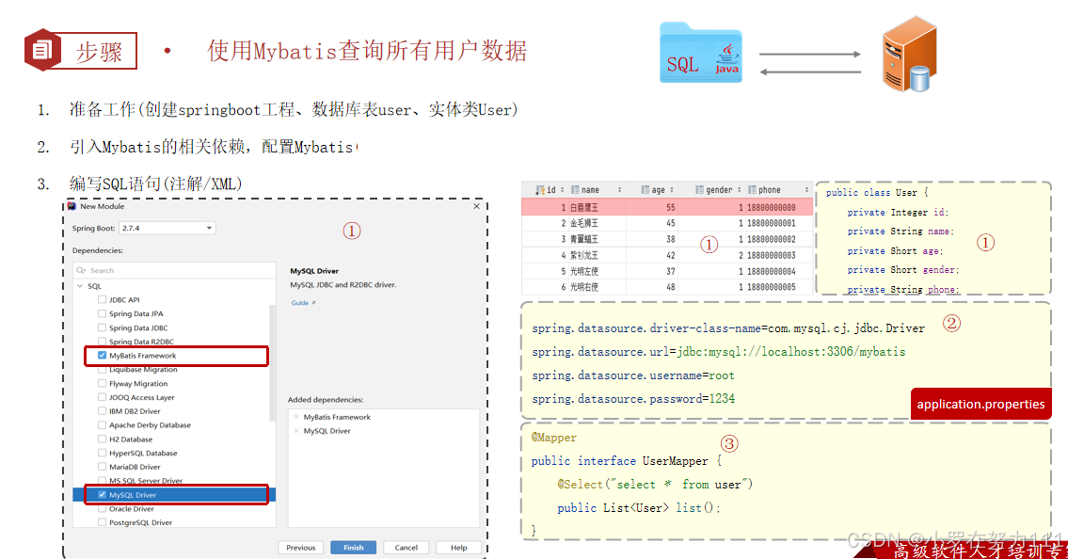Screen dimensions: 1068x559
Task: Click the column icon beside phone header
Action: tap(752, 190)
